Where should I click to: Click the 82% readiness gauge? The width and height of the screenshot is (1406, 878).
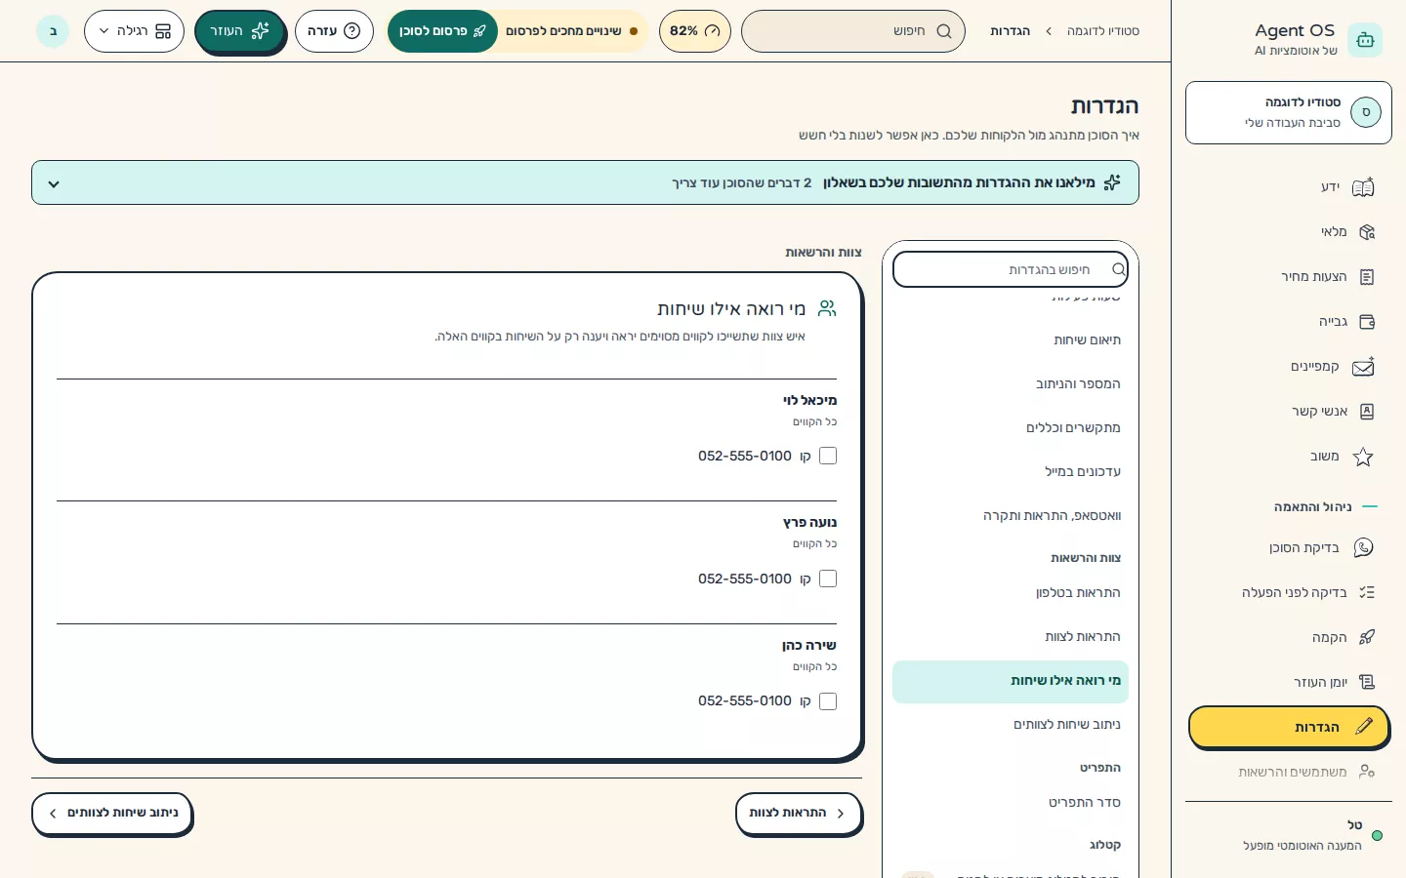click(695, 31)
